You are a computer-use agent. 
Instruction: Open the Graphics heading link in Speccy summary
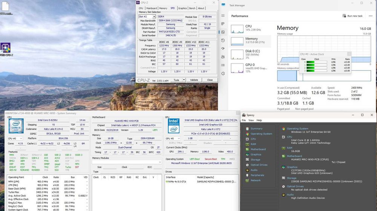click(x=292, y=167)
